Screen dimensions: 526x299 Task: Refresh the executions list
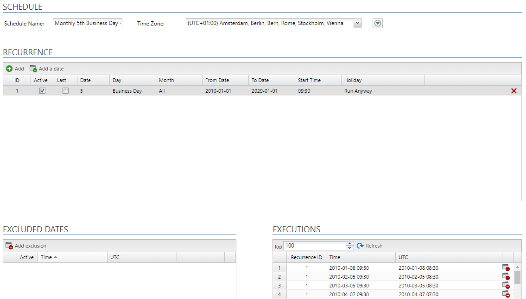pyautogui.click(x=369, y=246)
